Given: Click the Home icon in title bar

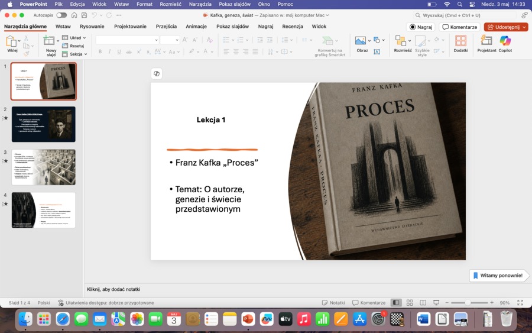Looking at the screenshot, I should [x=74, y=15].
